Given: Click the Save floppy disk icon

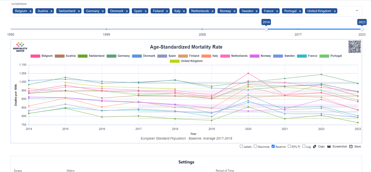Looking at the screenshot, I should 351,147.
